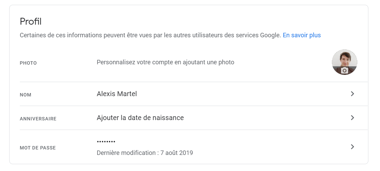Follow the "En savoir plus" link

coord(302,35)
